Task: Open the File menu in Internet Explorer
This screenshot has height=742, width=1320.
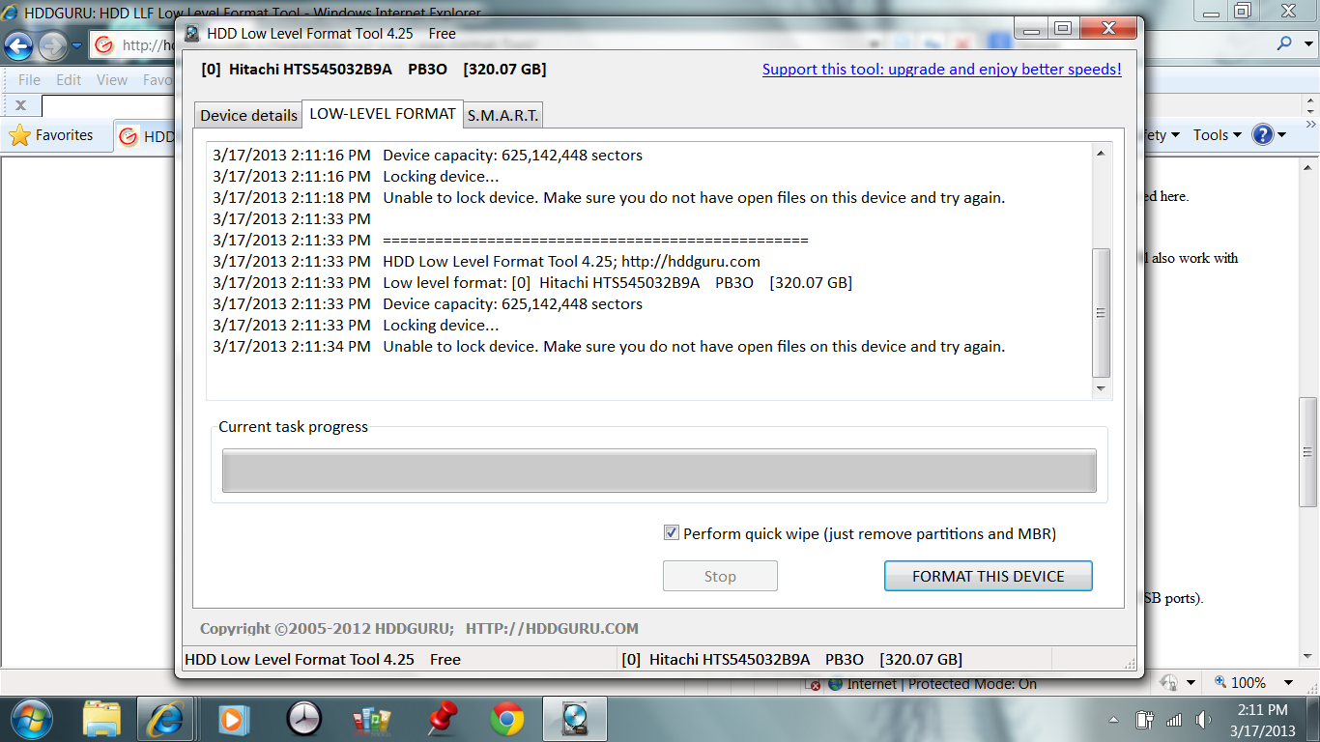Action: [x=29, y=80]
